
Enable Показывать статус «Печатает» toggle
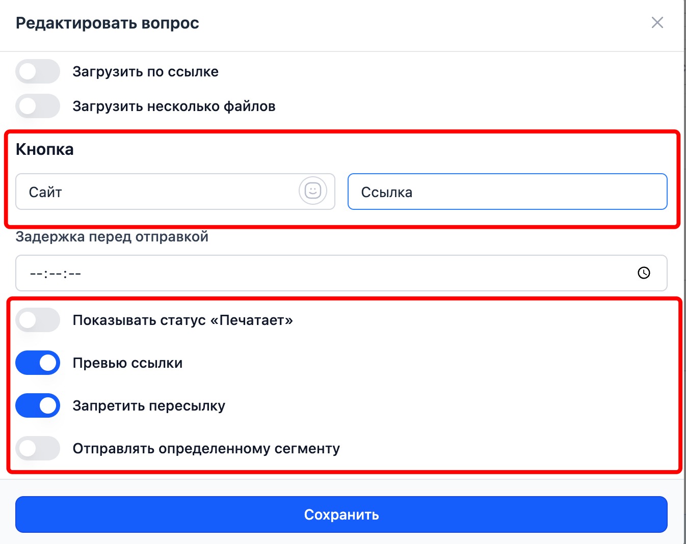click(x=38, y=320)
